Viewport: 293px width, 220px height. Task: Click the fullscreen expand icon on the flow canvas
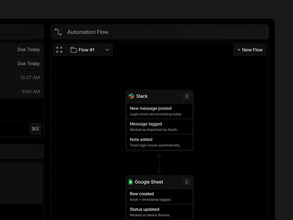[59, 49]
